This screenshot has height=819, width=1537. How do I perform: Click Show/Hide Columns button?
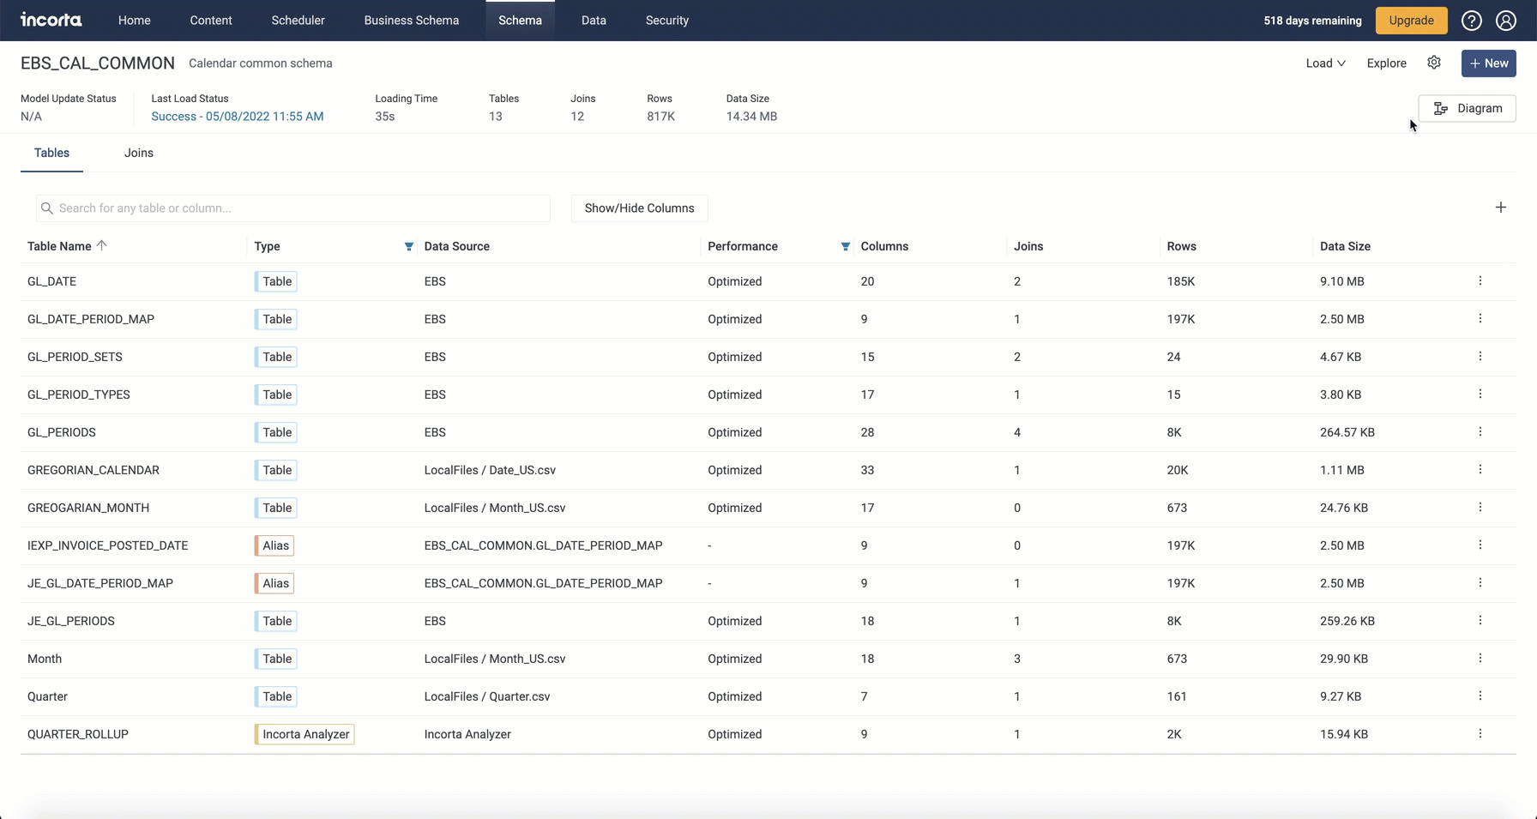(640, 208)
